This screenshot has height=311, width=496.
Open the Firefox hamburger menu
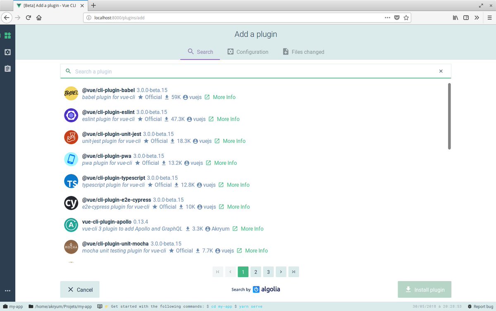pos(489,18)
